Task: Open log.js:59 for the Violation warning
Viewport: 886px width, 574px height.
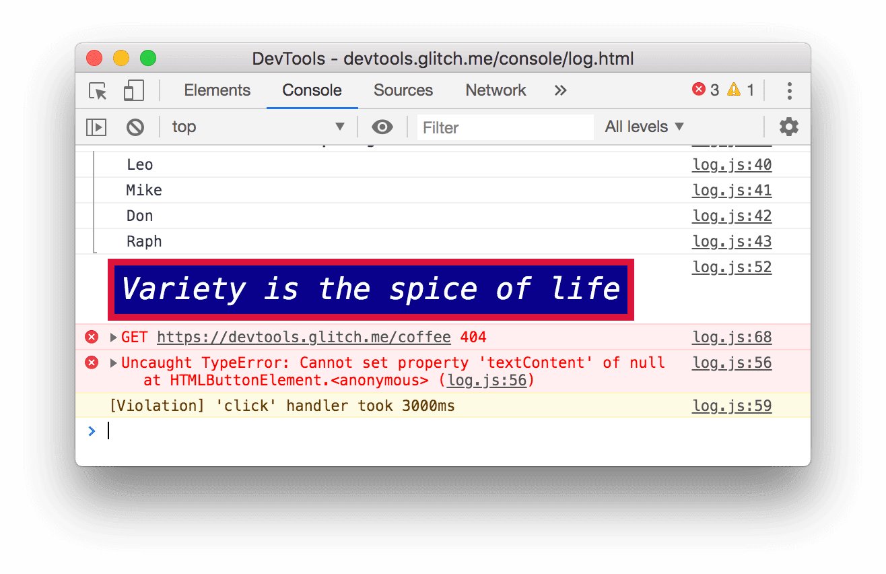Action: [731, 406]
